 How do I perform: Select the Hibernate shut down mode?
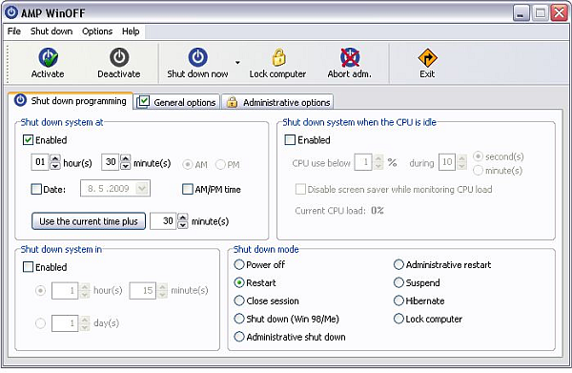coord(398,300)
